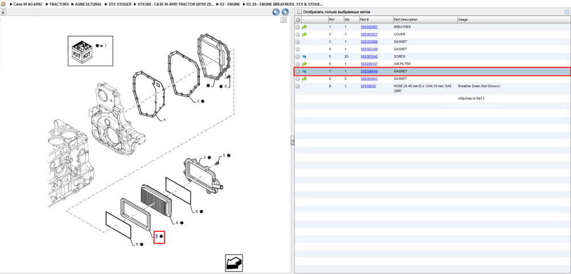The width and height of the screenshot is (571, 274).
Task: Open the AIR FILTER part number link
Action: click(x=369, y=64)
